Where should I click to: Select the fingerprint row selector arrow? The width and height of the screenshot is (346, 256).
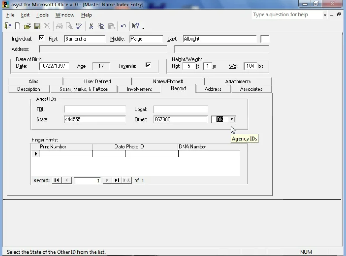(35, 154)
